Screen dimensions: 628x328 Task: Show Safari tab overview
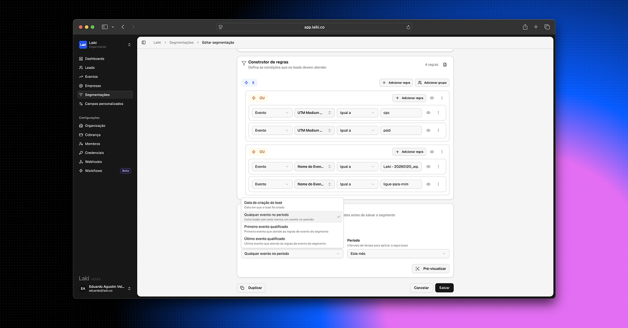(547, 27)
